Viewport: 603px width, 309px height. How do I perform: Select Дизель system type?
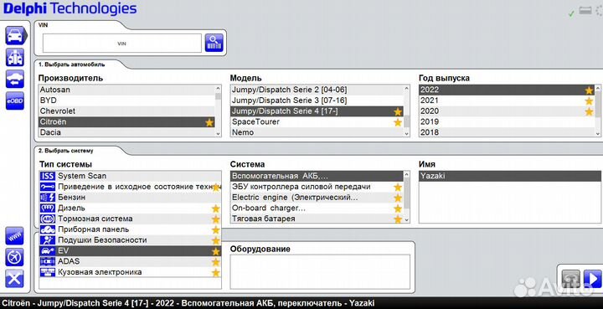[131, 209]
